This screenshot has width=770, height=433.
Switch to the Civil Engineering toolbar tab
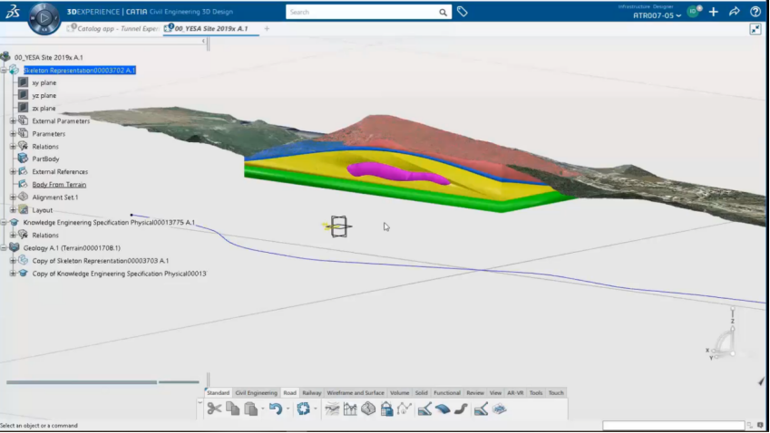pyautogui.click(x=256, y=393)
